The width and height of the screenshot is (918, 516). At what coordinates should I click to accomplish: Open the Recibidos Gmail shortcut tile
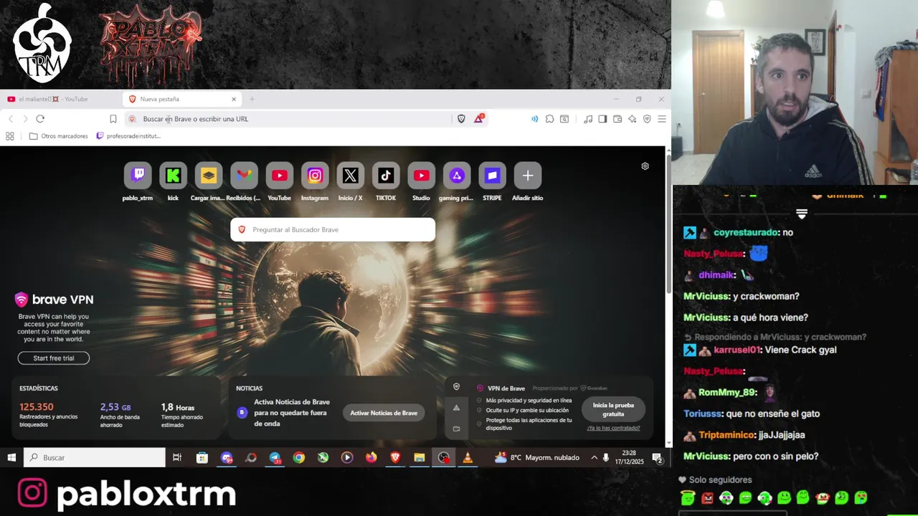pos(244,176)
